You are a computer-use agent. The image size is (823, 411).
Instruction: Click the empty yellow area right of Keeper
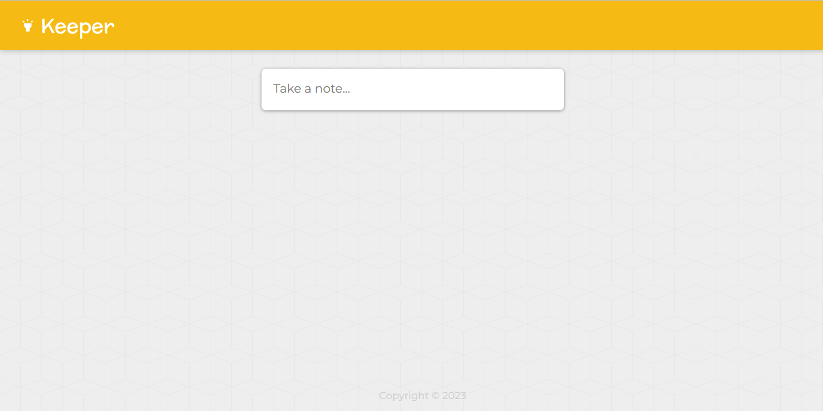466,25
